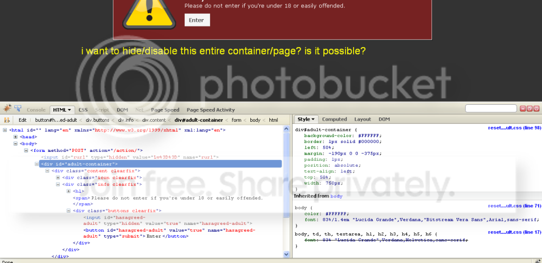Open the Style side panel dropdown
Image resolution: width=542 pixels, height=263 pixels.
pos(306,119)
